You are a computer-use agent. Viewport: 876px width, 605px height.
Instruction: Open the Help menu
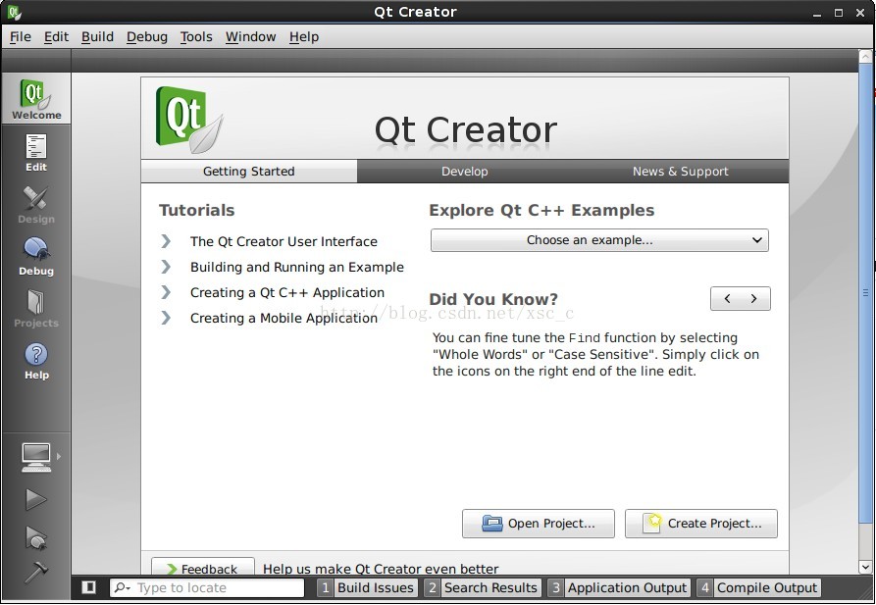(x=304, y=37)
